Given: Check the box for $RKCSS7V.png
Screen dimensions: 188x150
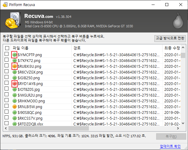Looking at the screenshot, I should coord(6,117).
